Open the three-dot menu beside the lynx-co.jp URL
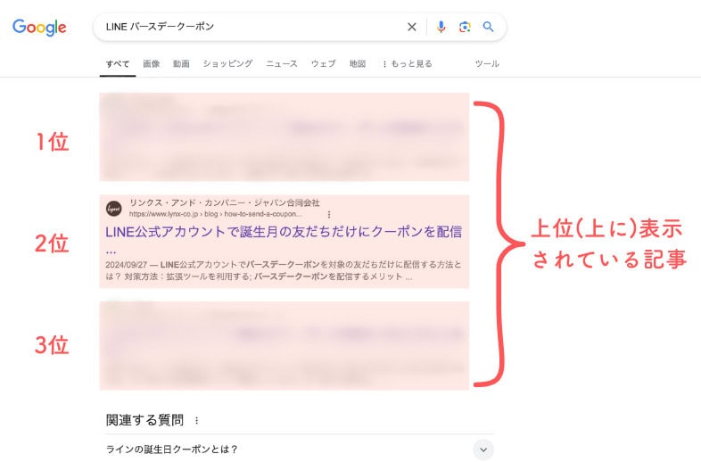The width and height of the screenshot is (701, 462). [329, 215]
